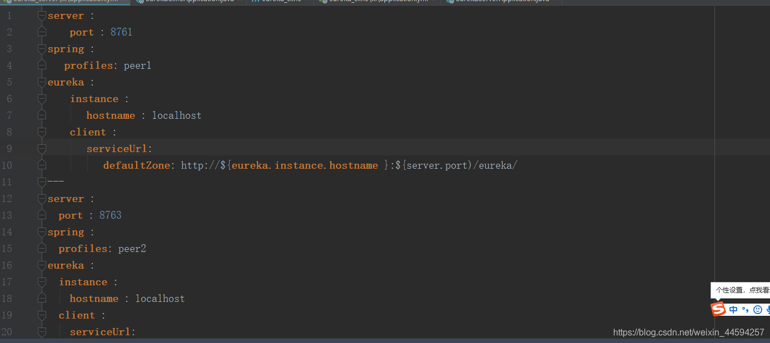
Task: Collapse the serviceUrl block on line 9
Action: 42,149
